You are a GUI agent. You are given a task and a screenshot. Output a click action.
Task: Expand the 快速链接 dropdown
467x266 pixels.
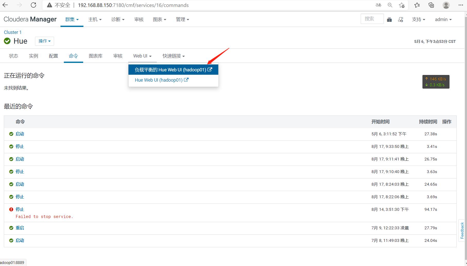[x=174, y=56]
